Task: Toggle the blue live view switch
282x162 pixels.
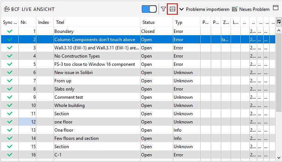Action: [149, 9]
